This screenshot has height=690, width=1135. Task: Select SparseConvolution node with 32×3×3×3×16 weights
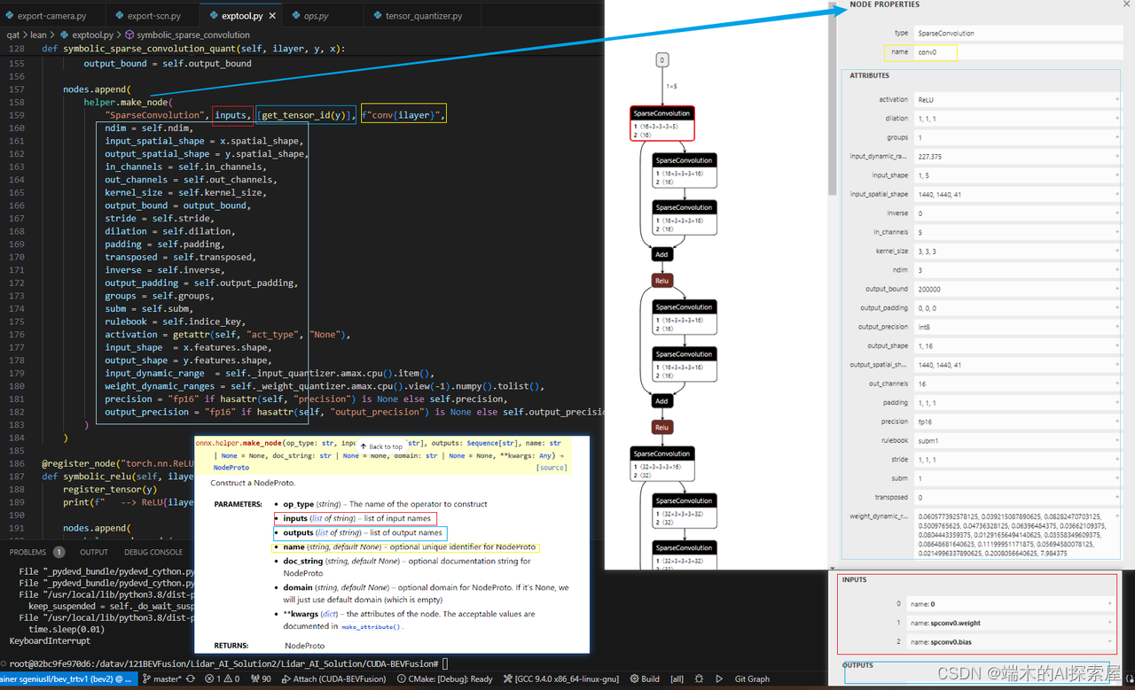click(661, 463)
